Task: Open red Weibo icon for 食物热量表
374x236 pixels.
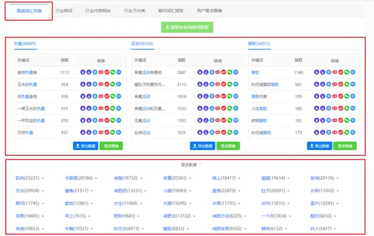Action: (x=107, y=72)
